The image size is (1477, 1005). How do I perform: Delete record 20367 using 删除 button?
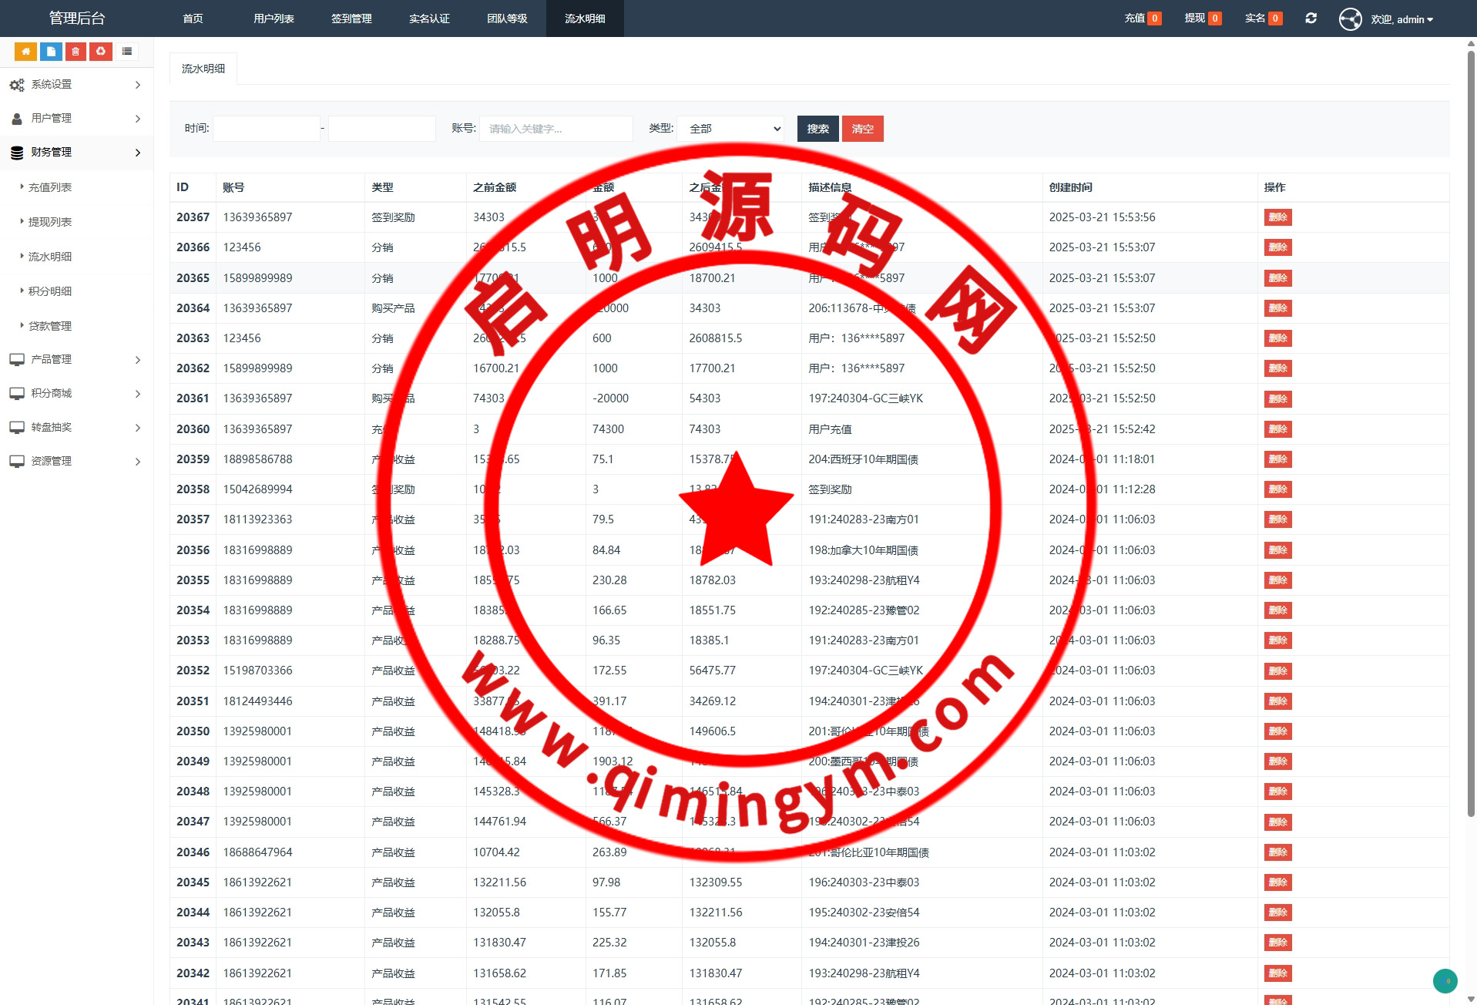pos(1277,217)
